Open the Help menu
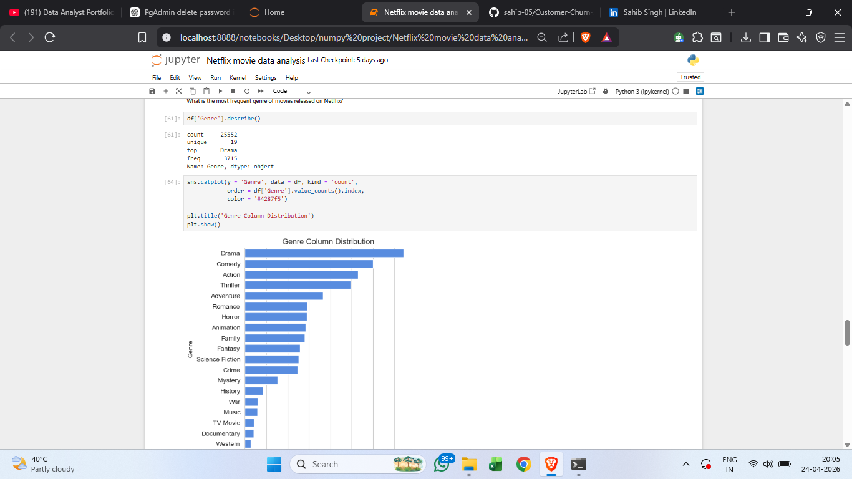This screenshot has width=852, height=479. pyautogui.click(x=292, y=78)
